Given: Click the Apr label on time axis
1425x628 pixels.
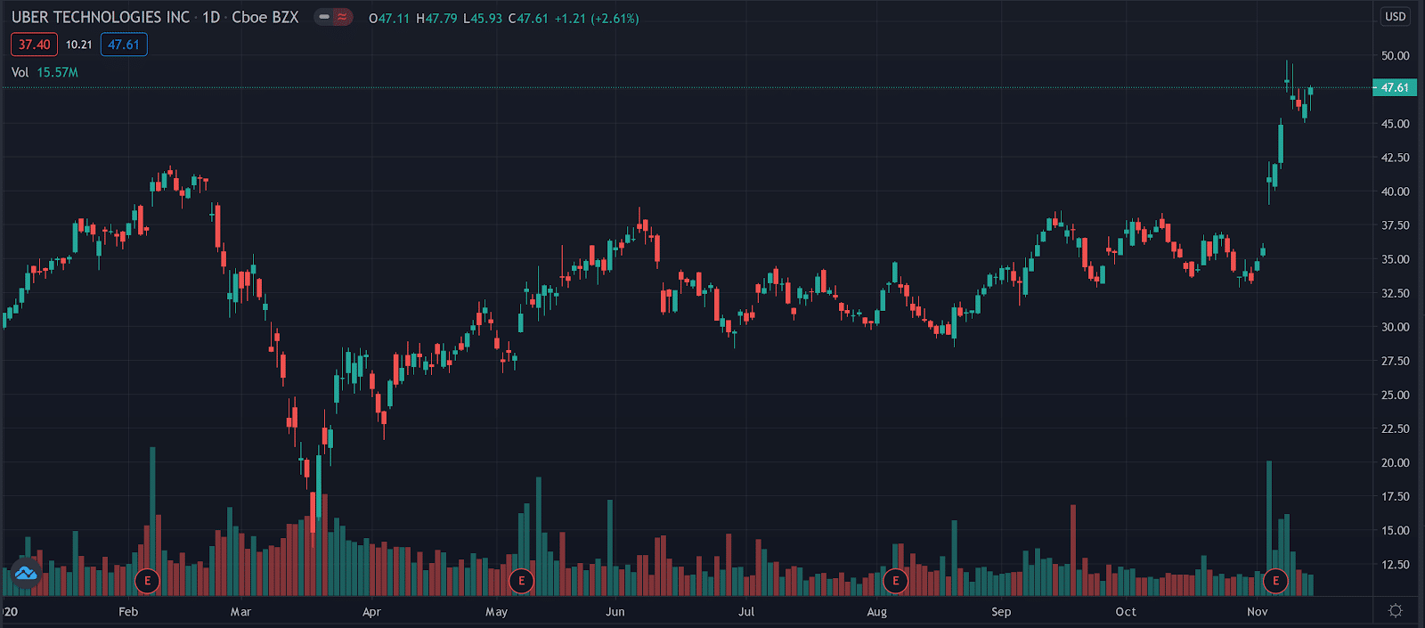Looking at the screenshot, I should 371,612.
